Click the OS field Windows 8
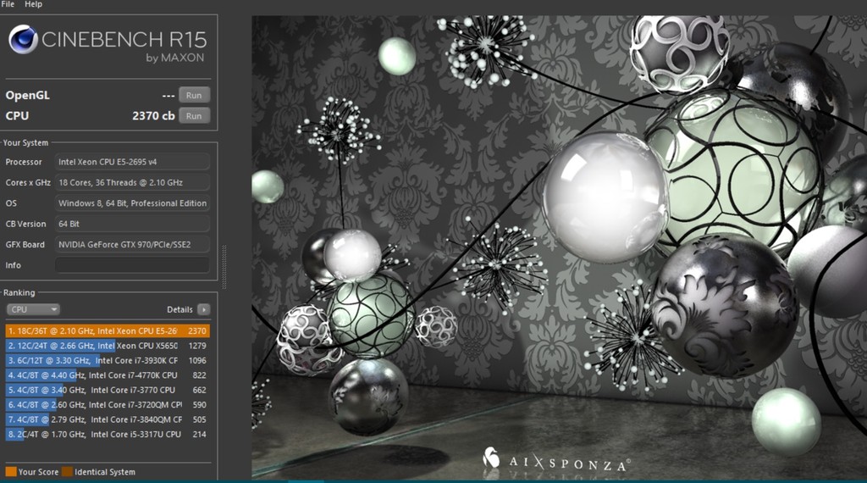 (132, 203)
